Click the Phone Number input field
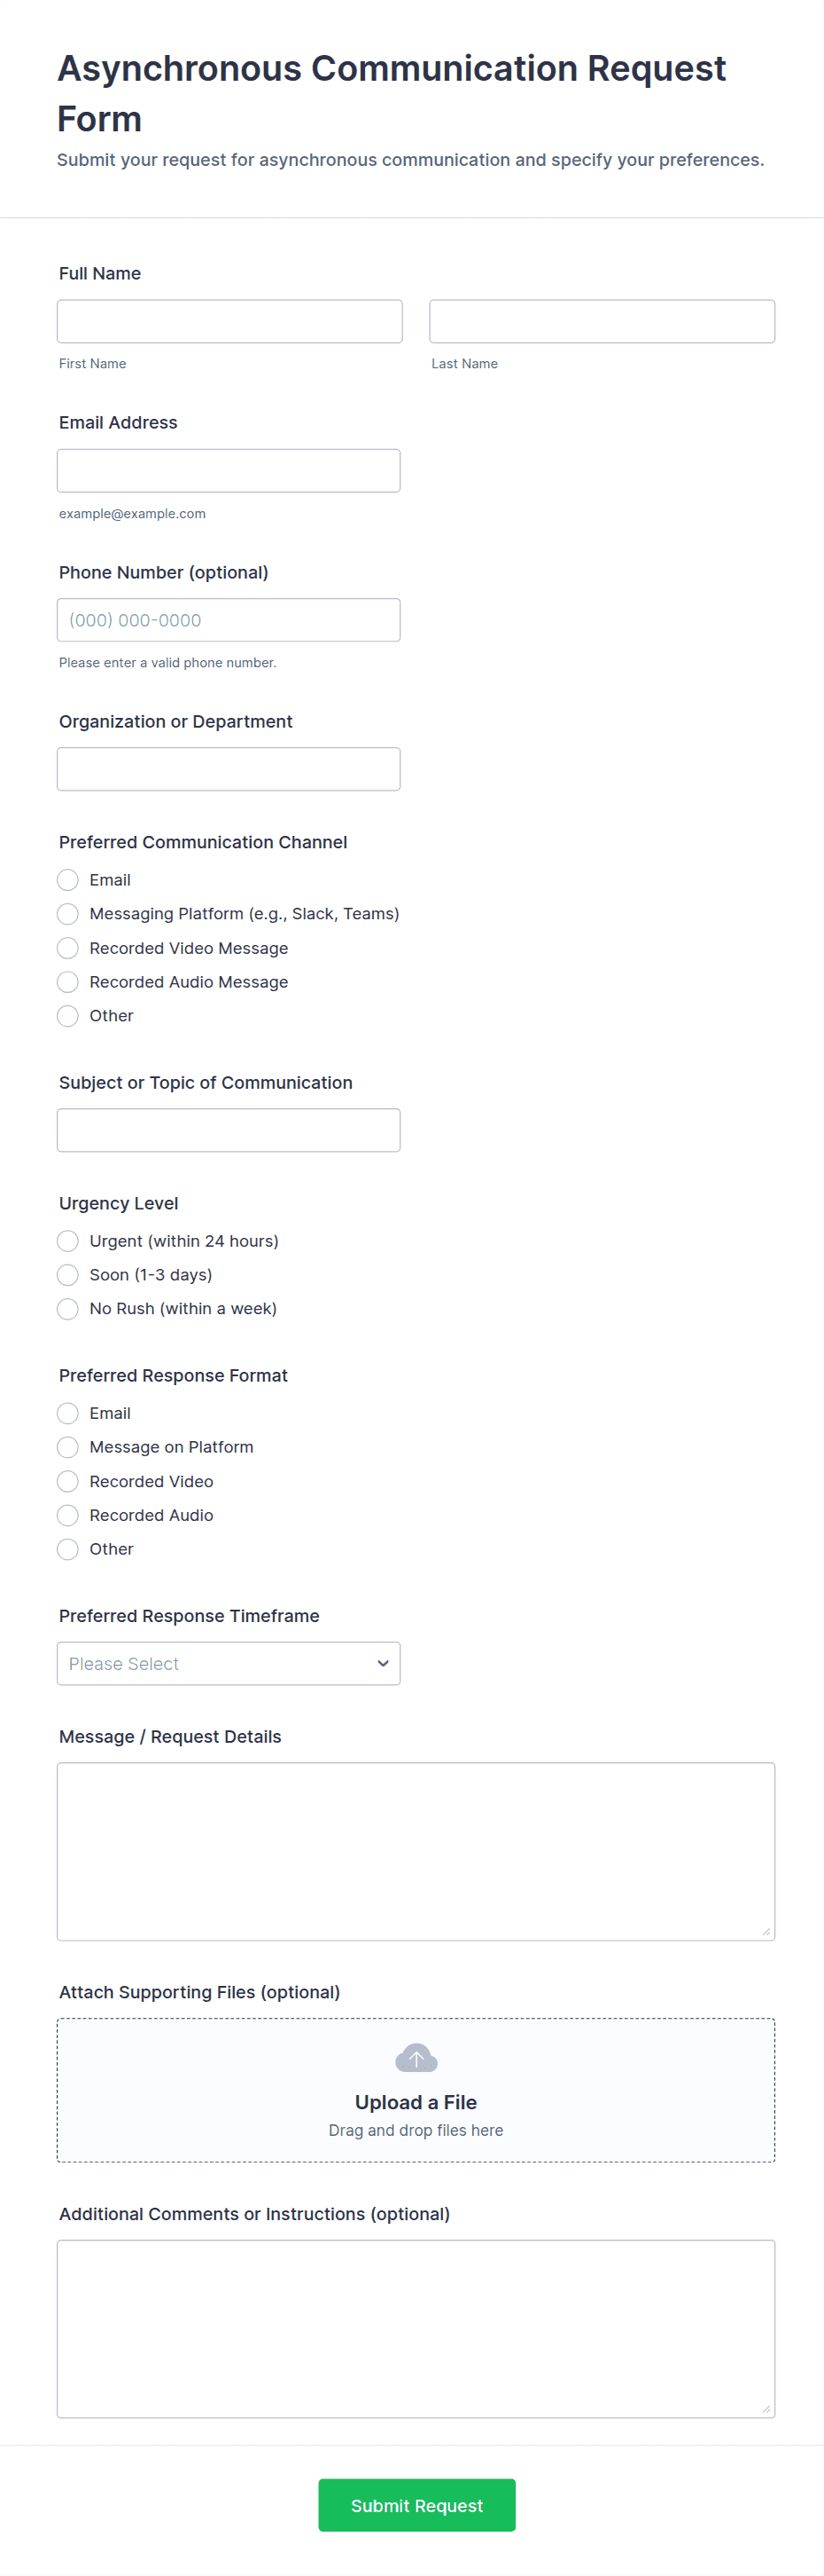 pyautogui.click(x=229, y=620)
